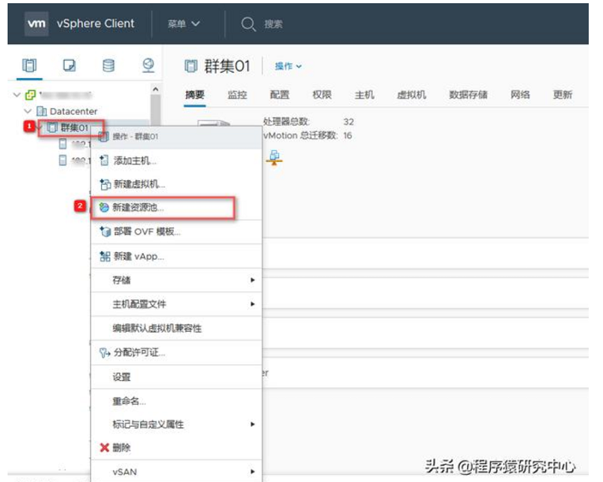Select 编辑默认虚拟机兼容性 menu entry
This screenshot has width=603, height=482.
coord(176,328)
